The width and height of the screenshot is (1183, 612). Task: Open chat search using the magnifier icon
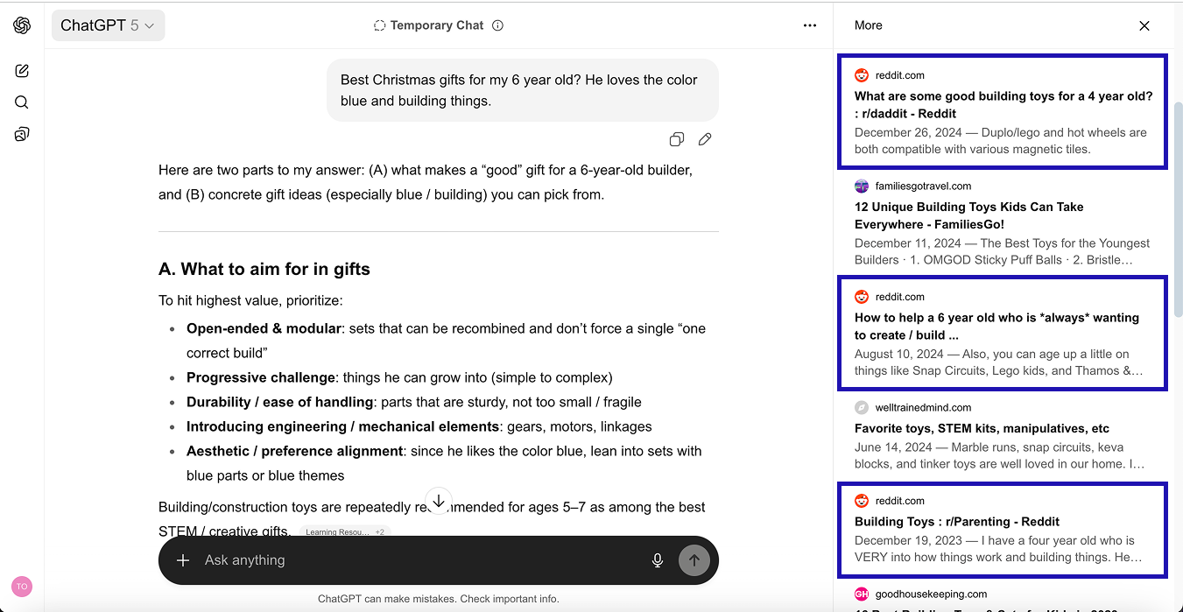pos(21,102)
